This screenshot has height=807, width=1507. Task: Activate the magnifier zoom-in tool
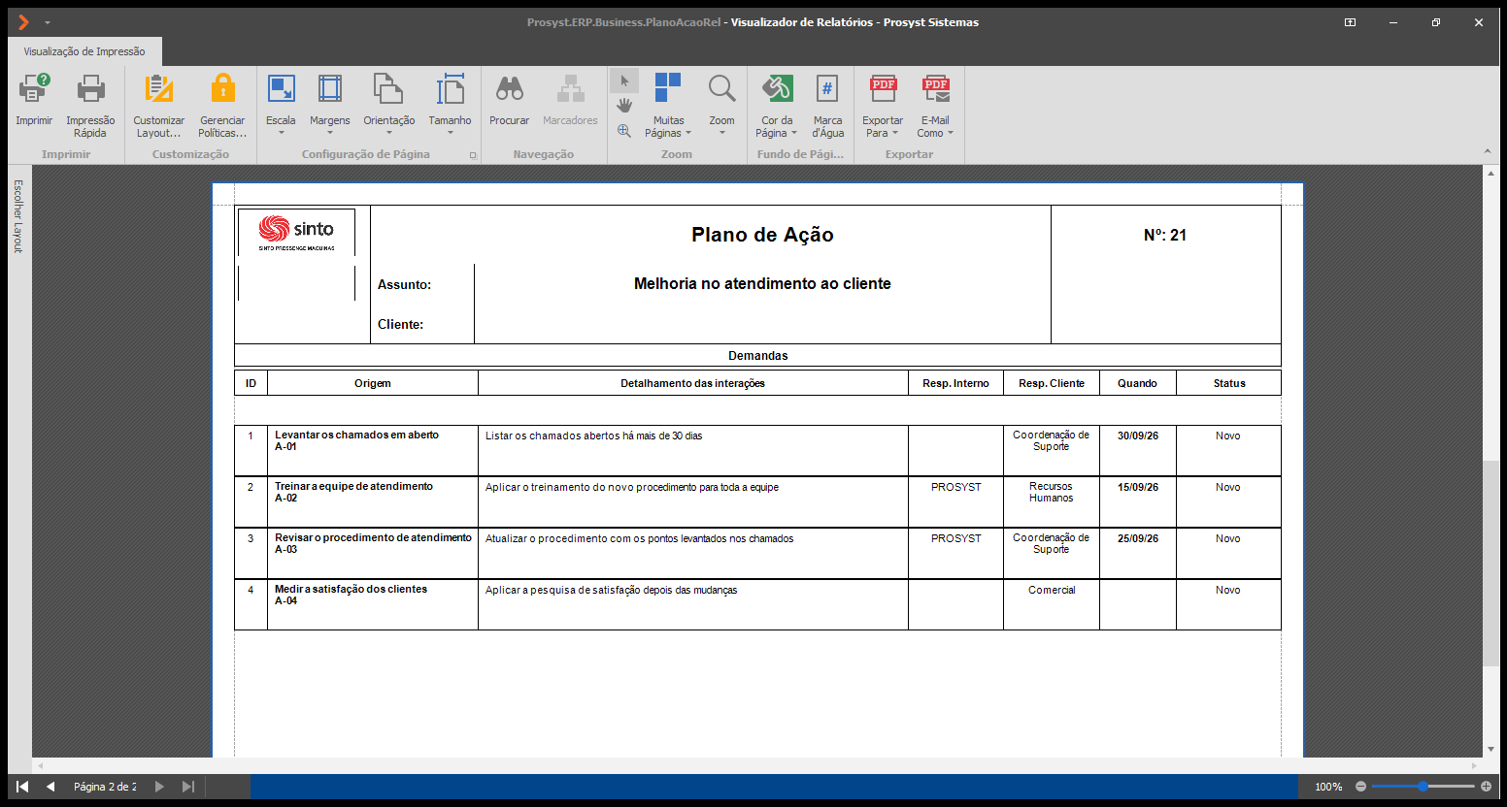pyautogui.click(x=624, y=131)
